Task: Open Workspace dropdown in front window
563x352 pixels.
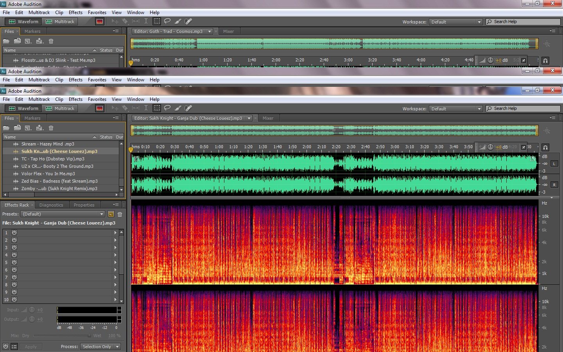Action: point(455,109)
